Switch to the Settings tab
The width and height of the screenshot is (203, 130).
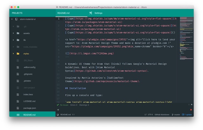tap(98, 13)
